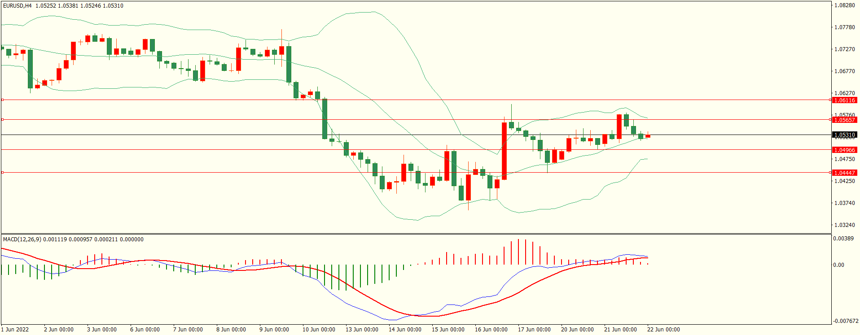Click the -0.007672 MACD scale value

click(846, 321)
